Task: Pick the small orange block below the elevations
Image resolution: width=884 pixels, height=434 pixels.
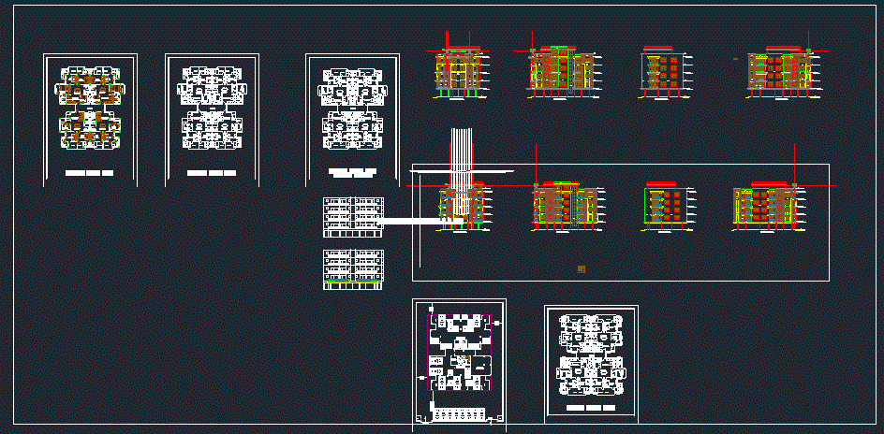Action: pyautogui.click(x=582, y=269)
